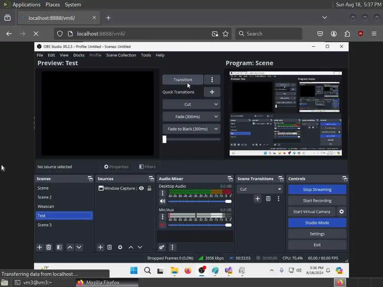The image size is (383, 287).
Task: Adjust Desktop Audio volume slider
Action: (200, 201)
